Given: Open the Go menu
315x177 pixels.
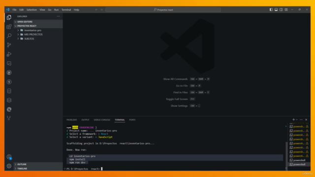Looking at the screenshot, I should click(x=49, y=10).
